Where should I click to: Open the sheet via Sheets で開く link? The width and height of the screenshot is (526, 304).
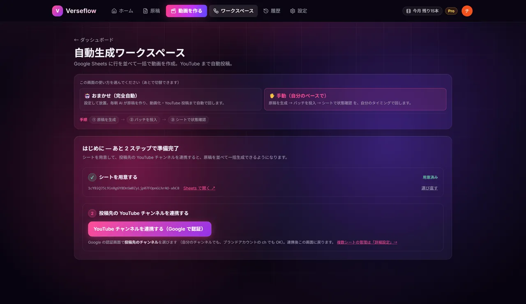(x=199, y=188)
